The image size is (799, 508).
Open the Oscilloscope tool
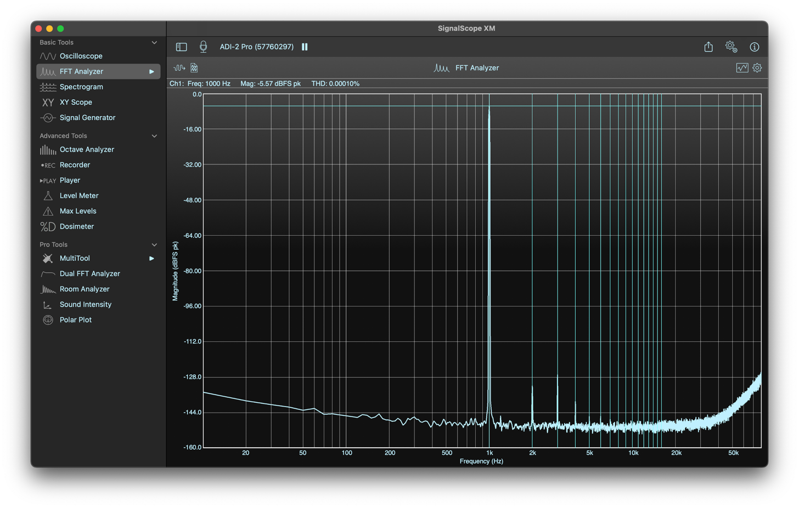click(x=81, y=56)
